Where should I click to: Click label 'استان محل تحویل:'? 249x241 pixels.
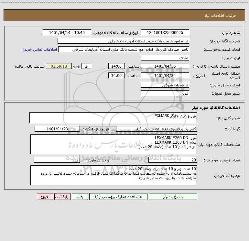click(225, 85)
